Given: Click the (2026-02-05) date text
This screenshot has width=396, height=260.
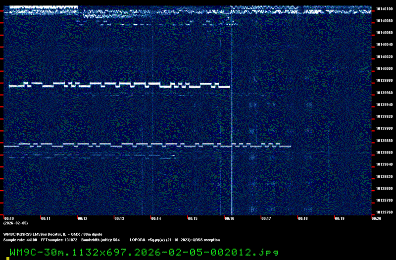Looking at the screenshot, I should point(16,223).
